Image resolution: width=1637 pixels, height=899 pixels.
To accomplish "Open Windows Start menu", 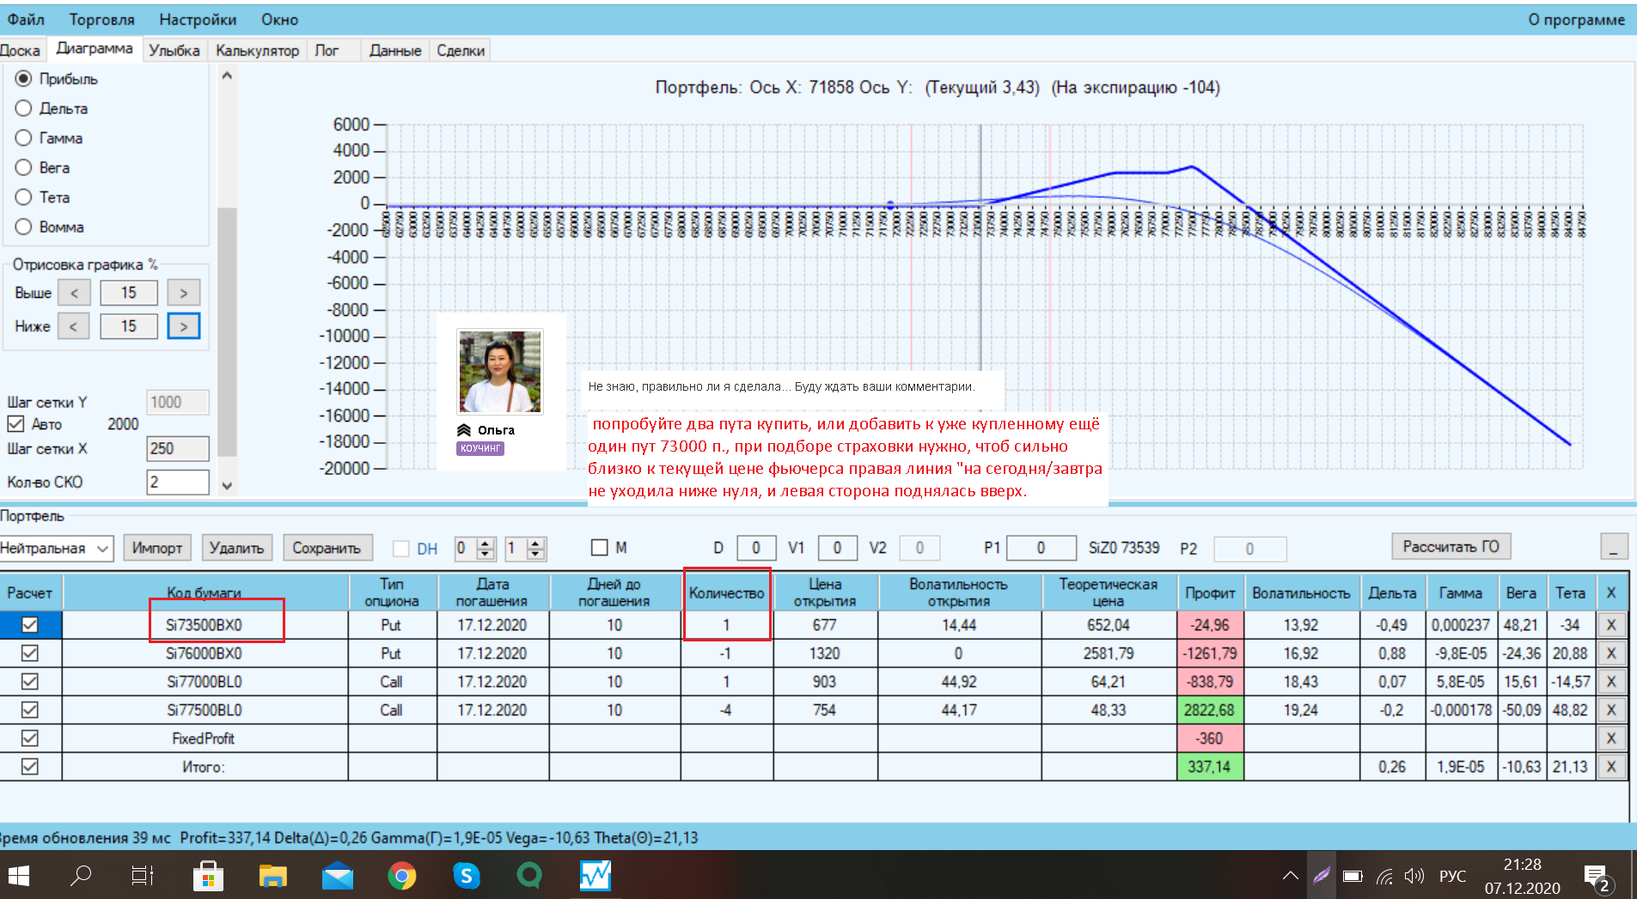I will pos(19,876).
